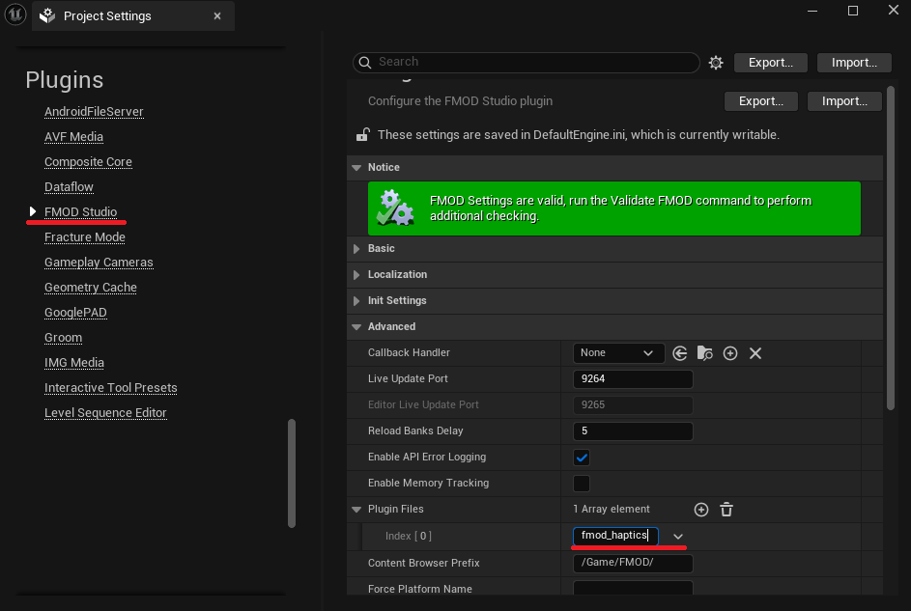The image size is (911, 611).
Task: Click the Unreal Engine logo in the corner
Action: 14,15
